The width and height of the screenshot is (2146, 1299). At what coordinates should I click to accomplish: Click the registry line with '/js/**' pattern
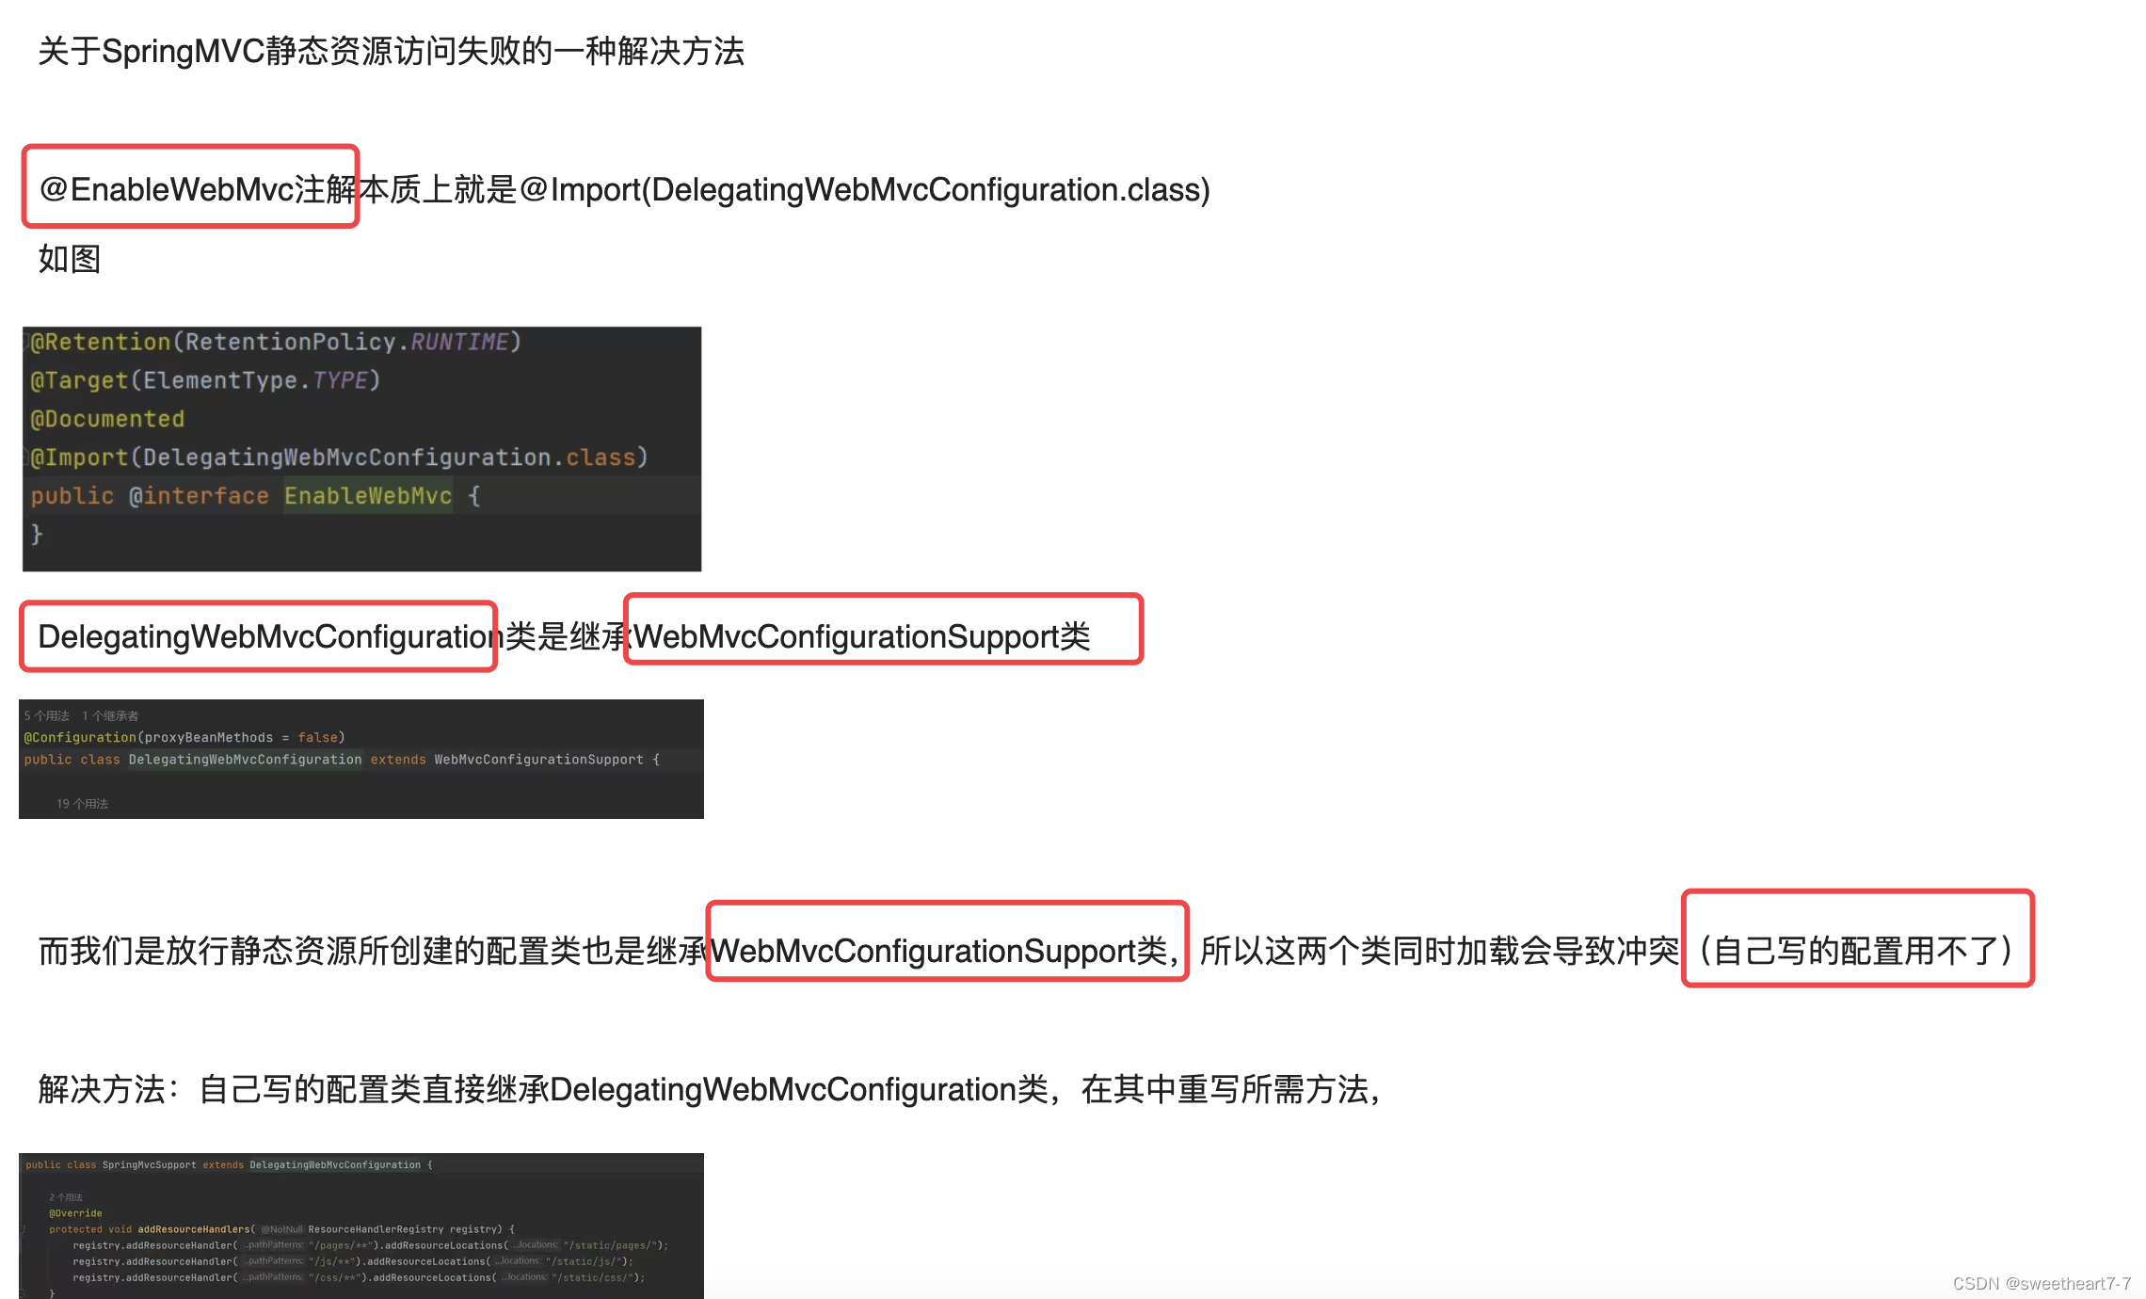353,1261
